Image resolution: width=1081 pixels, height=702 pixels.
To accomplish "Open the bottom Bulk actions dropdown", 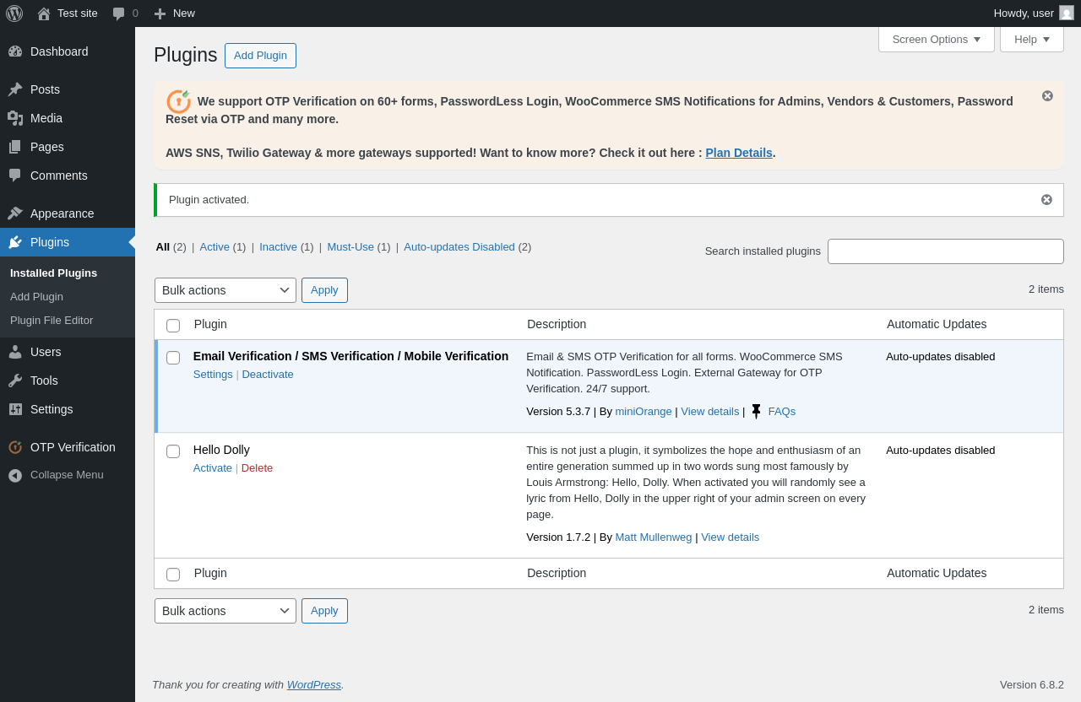I will (x=225, y=611).
